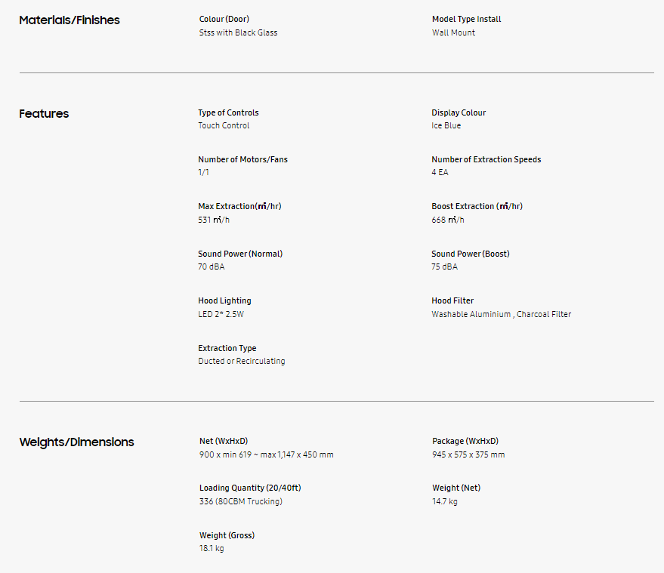The width and height of the screenshot is (664, 573).
Task: Click the Materials/Finishes section heading
Action: pyautogui.click(x=69, y=20)
